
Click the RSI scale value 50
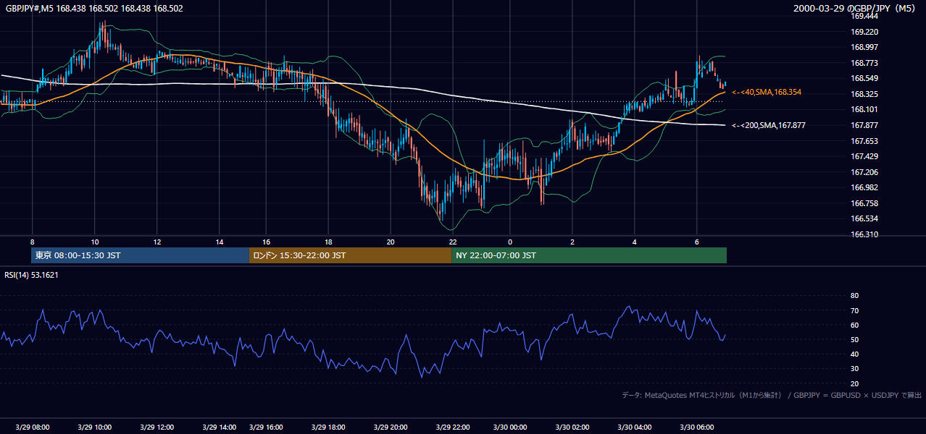[854, 339]
